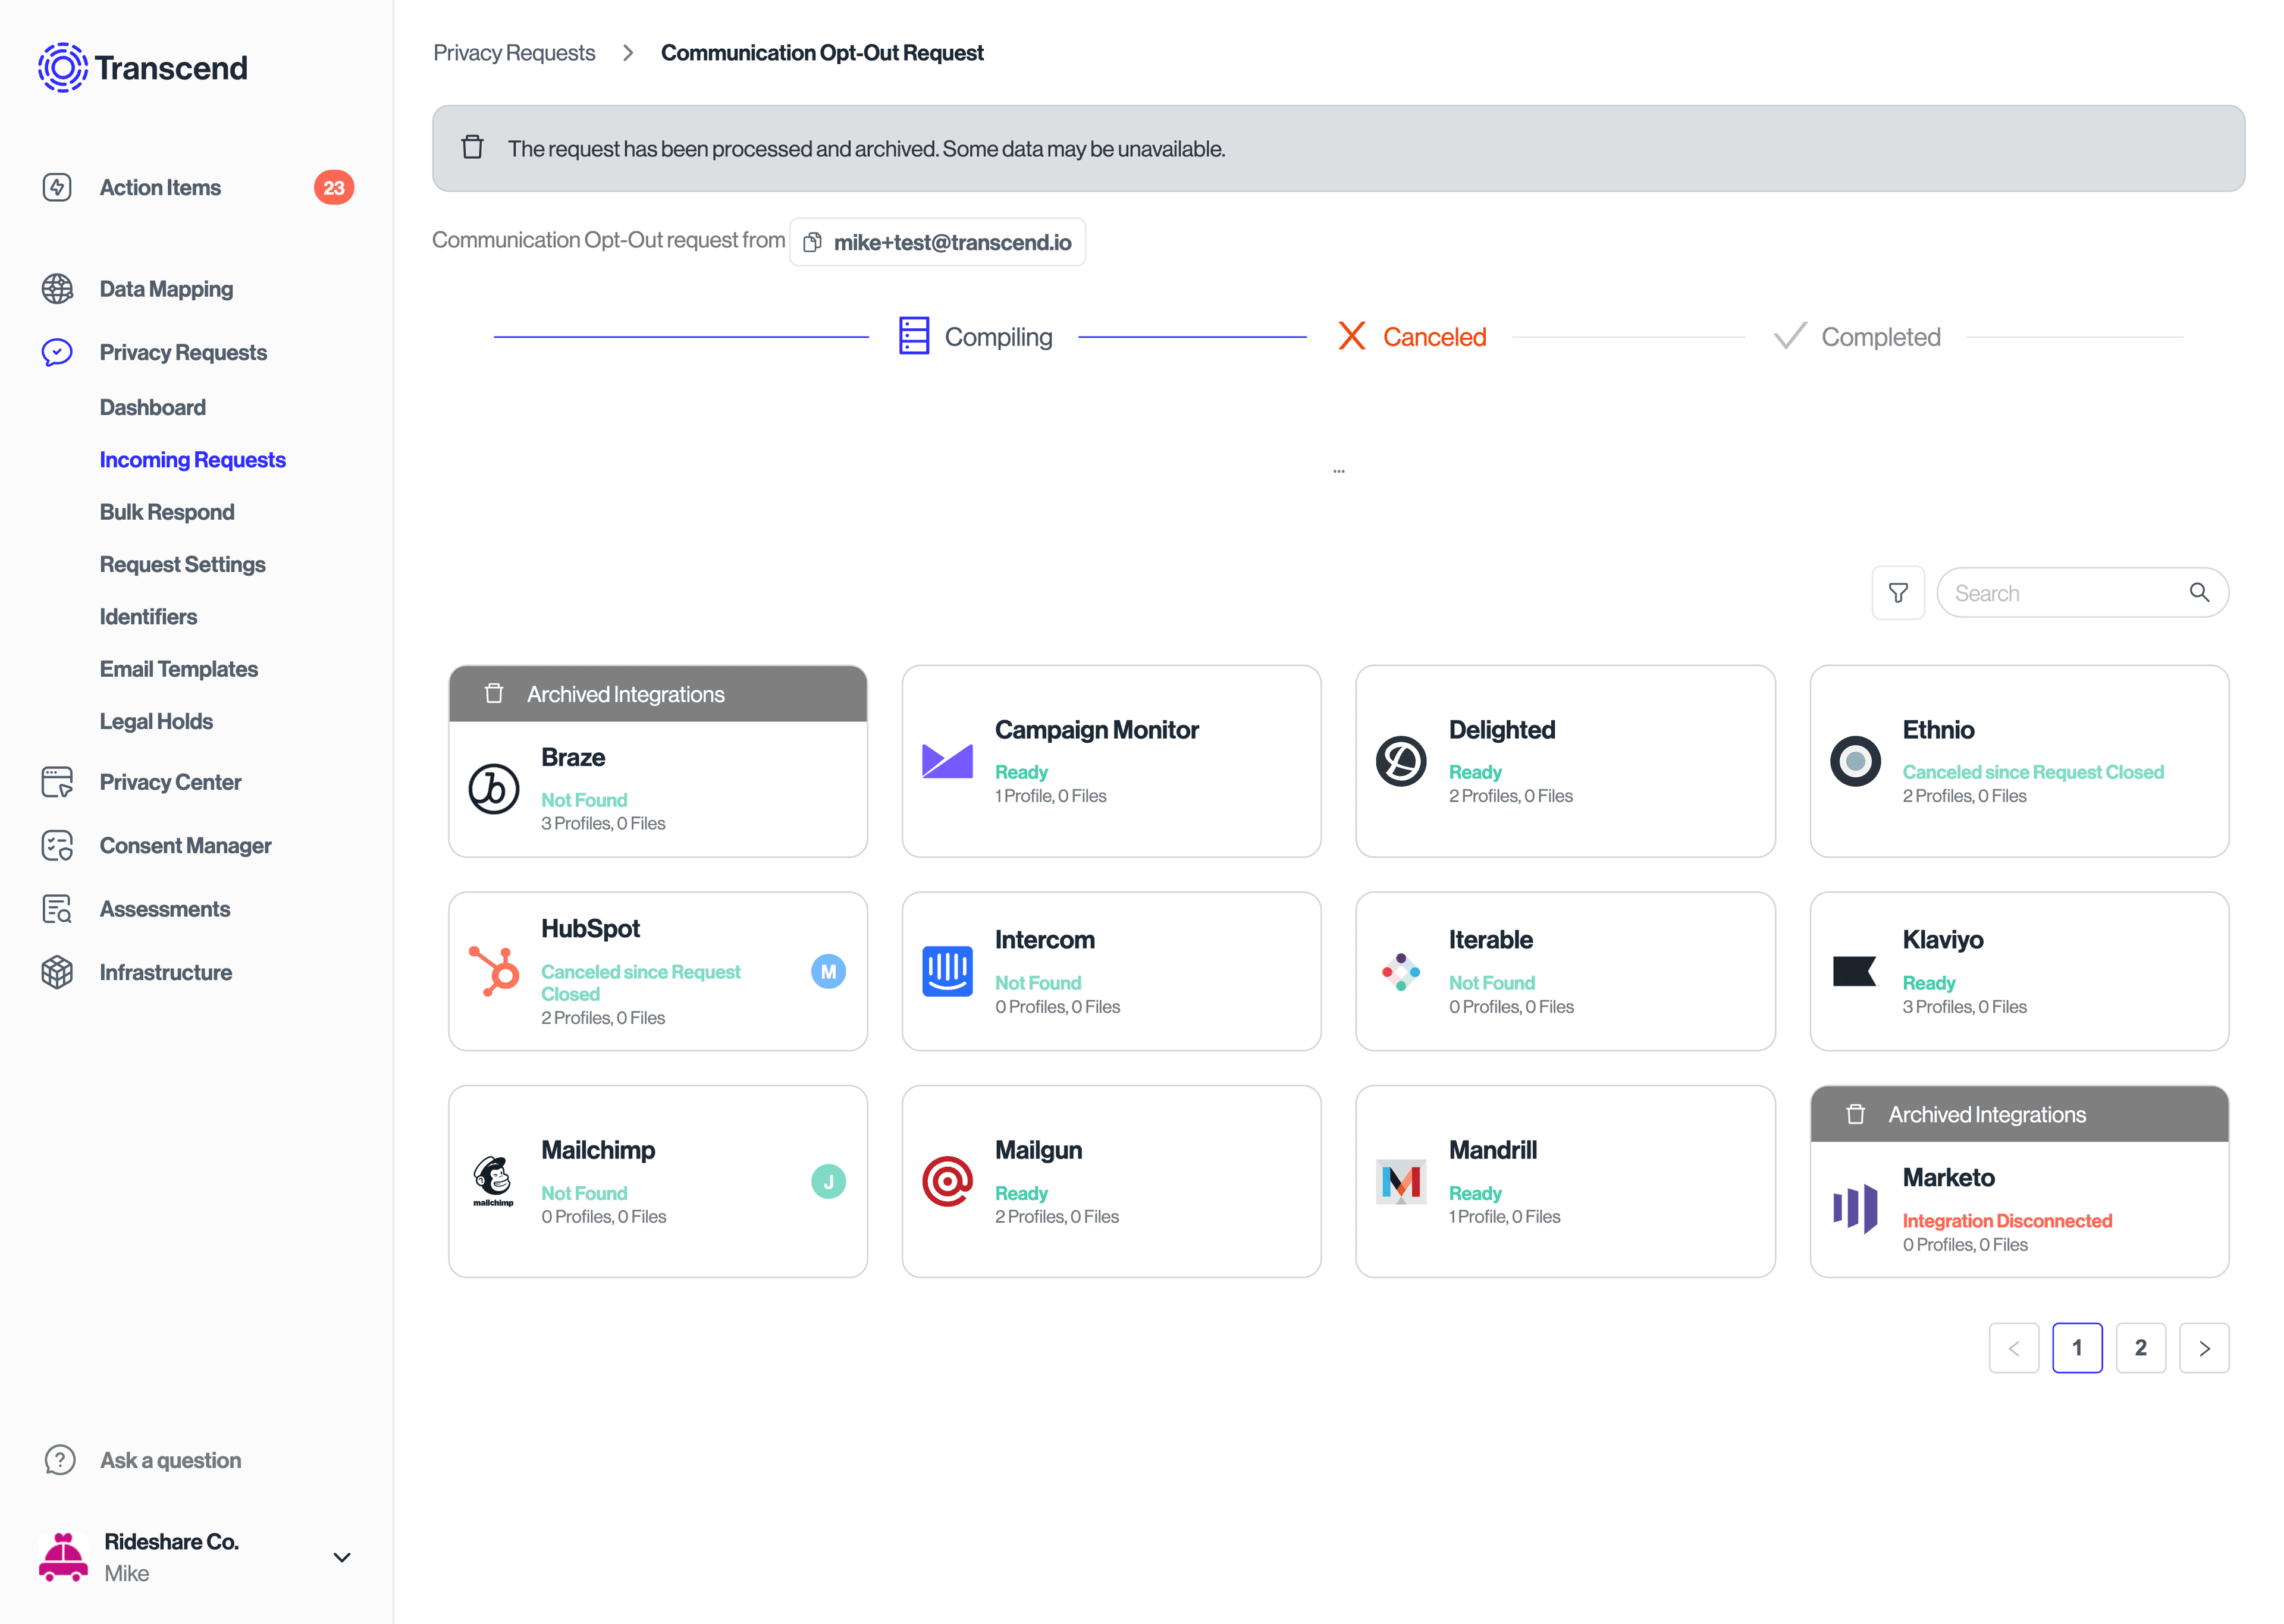This screenshot has height=1624, width=2284.
Task: Open Action Items with 23 badge
Action: (160, 188)
